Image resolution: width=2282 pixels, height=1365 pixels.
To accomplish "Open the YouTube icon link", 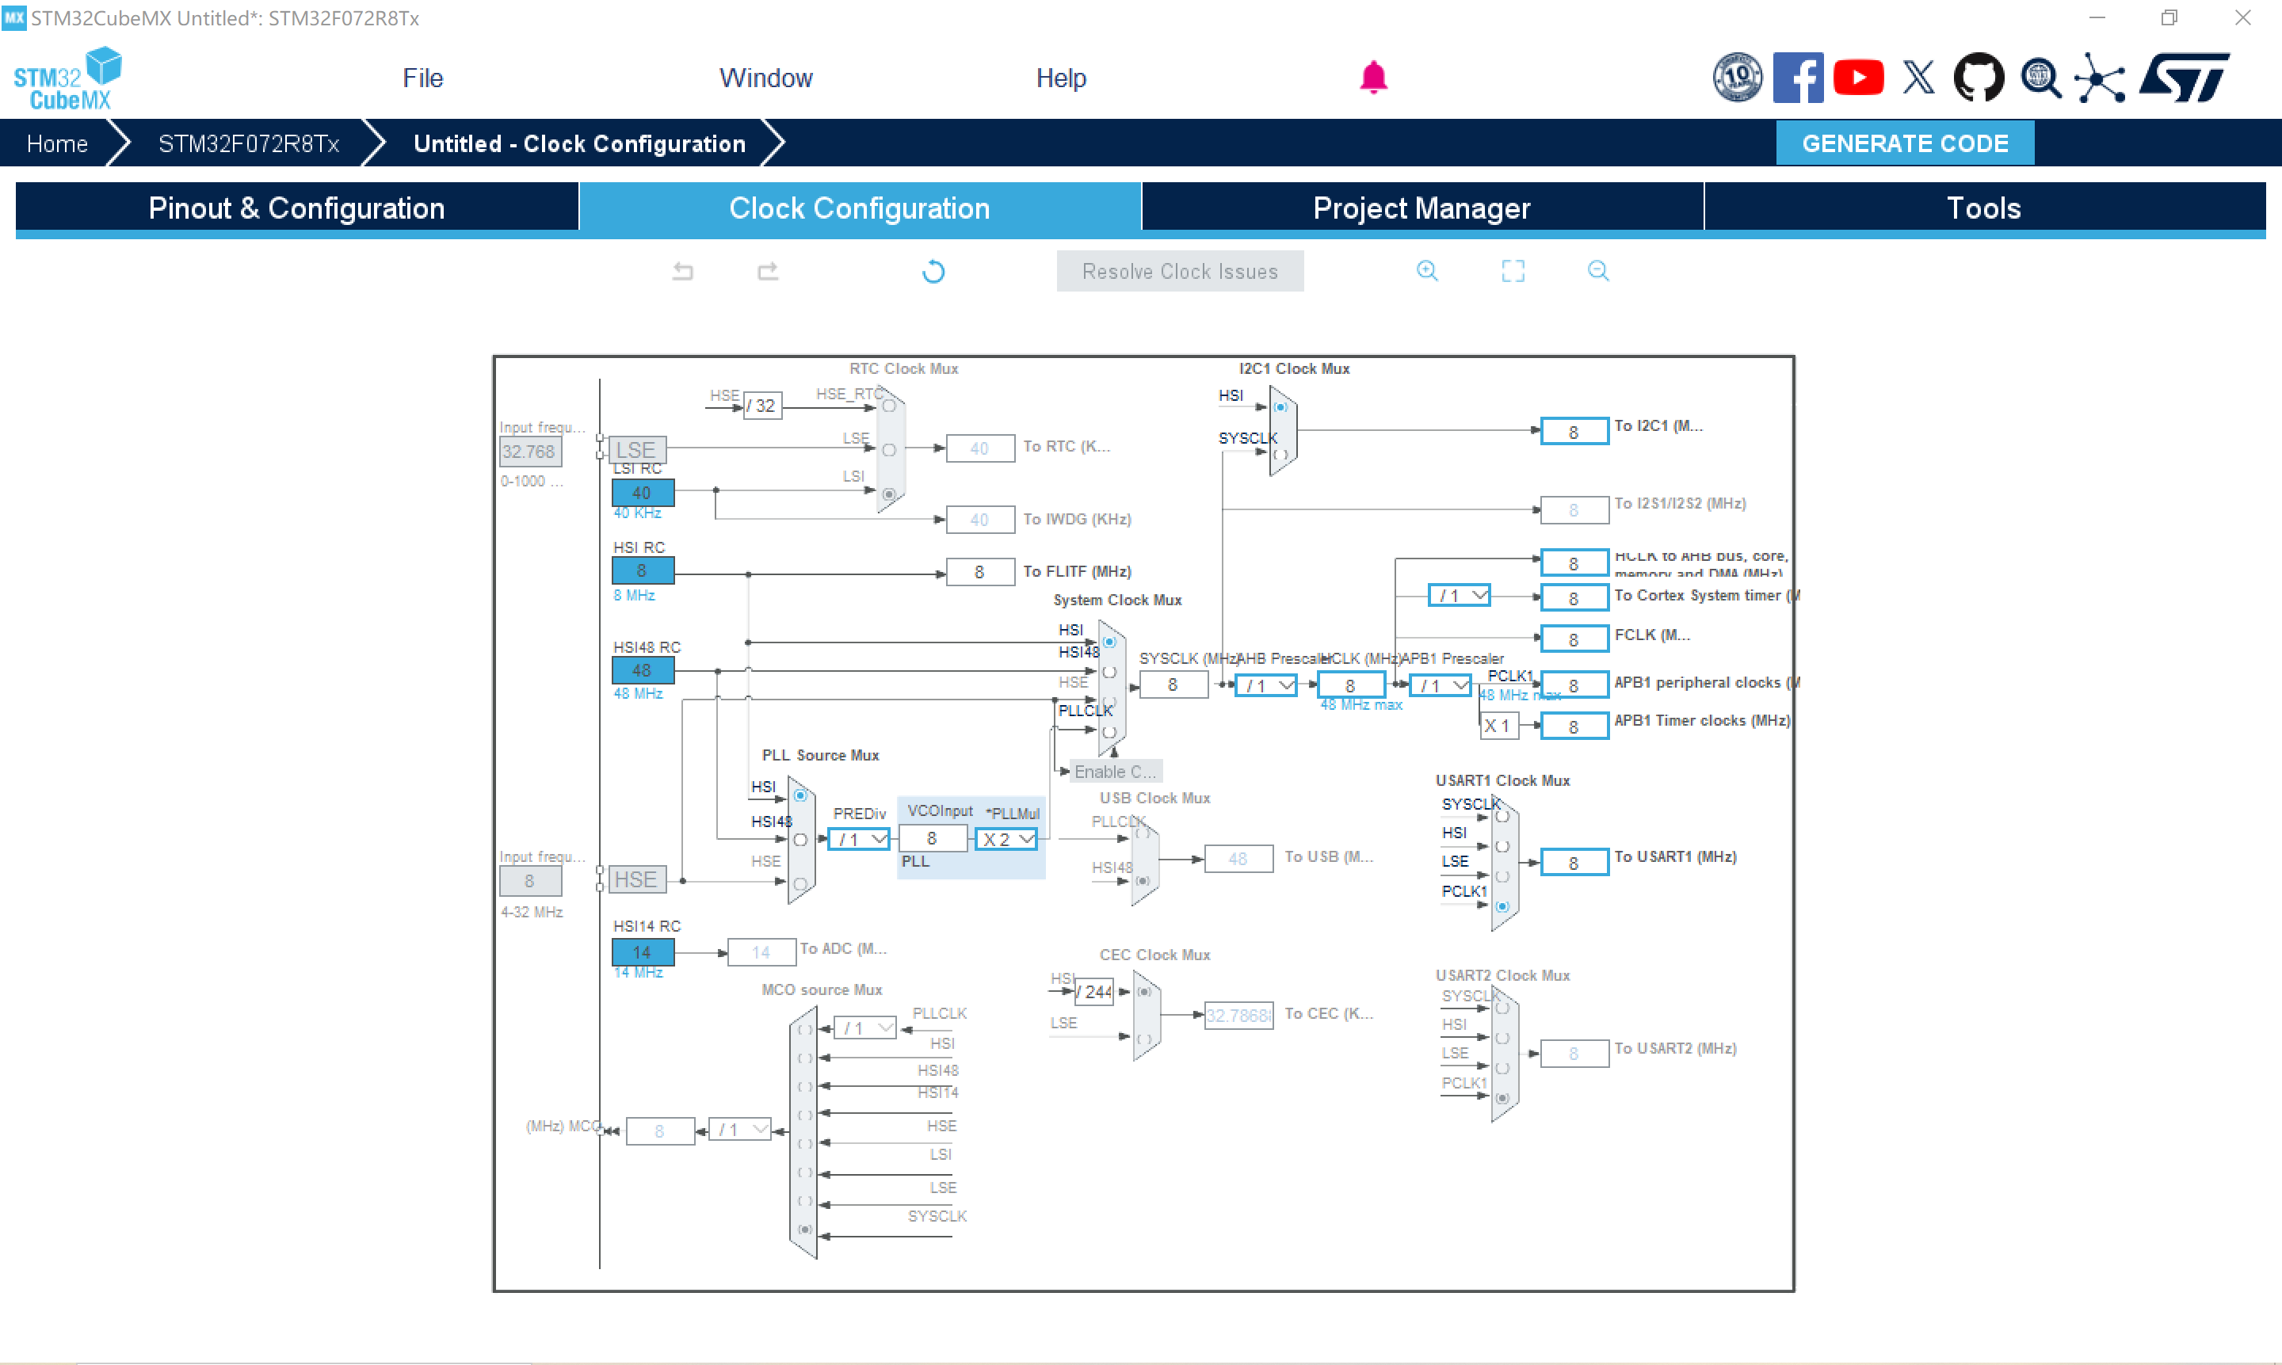I will pyautogui.click(x=1858, y=78).
